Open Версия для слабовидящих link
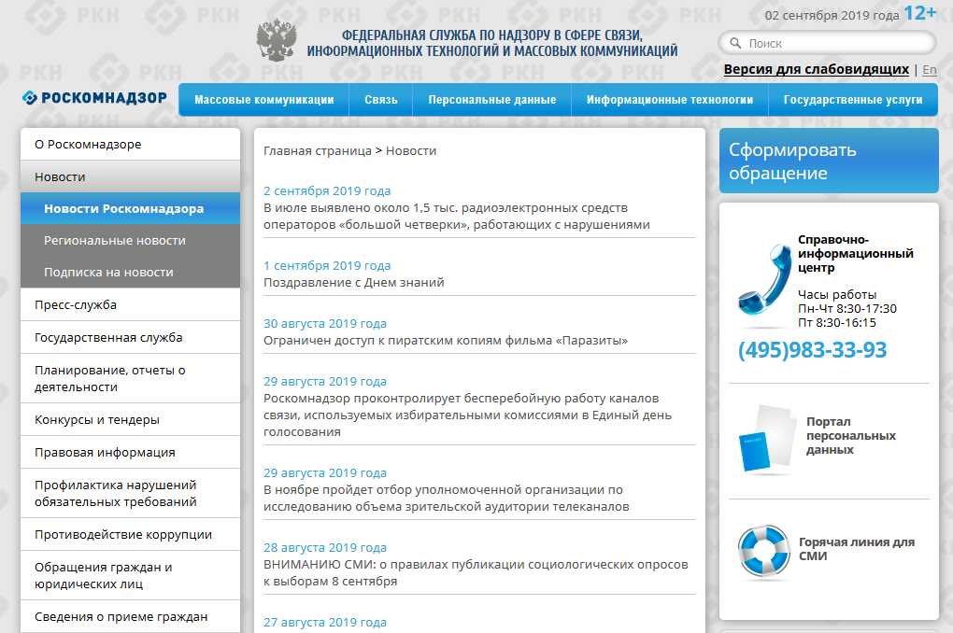 (816, 69)
